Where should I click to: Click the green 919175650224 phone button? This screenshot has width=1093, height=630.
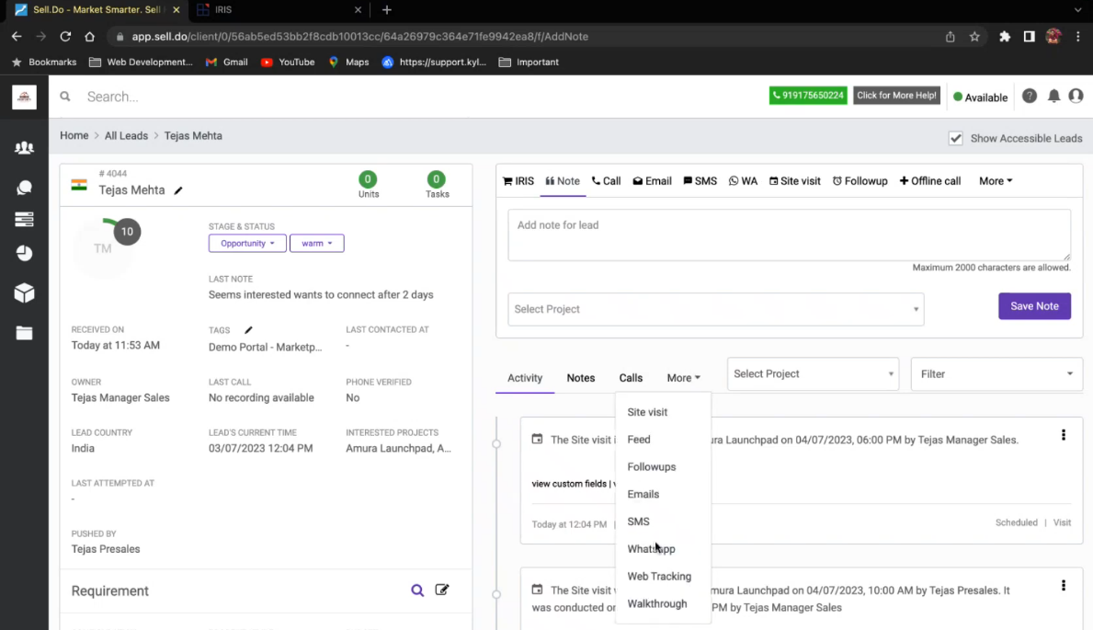pos(808,96)
